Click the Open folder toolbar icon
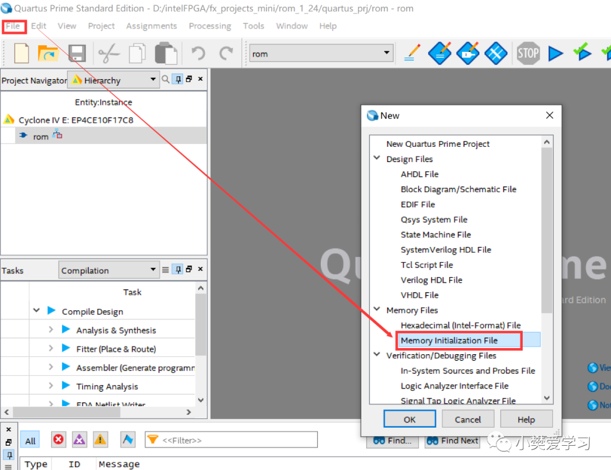611x470 pixels. pos(48,53)
